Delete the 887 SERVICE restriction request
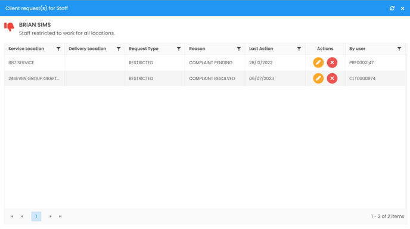 click(332, 62)
